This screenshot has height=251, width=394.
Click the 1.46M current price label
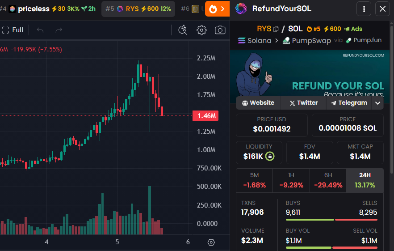(205, 116)
